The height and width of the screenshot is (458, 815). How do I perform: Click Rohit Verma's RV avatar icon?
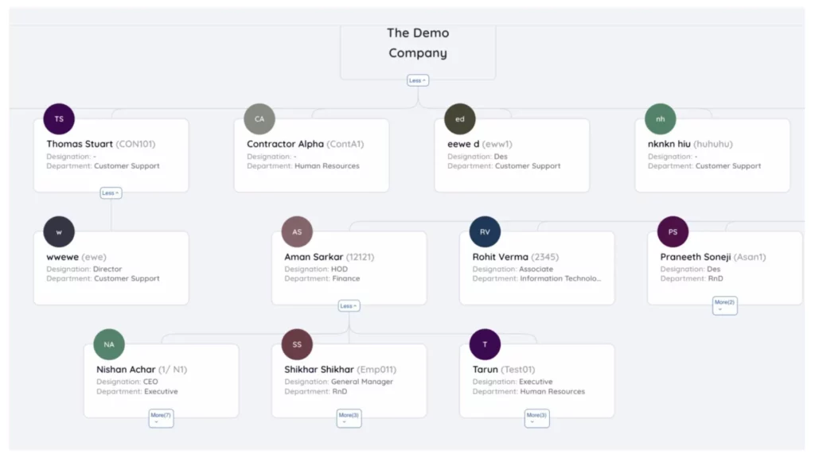pyautogui.click(x=485, y=232)
